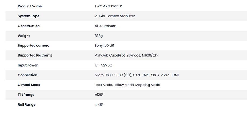Select the TWO AXIS PIXY LR text
This screenshot has height=117, width=252.
(x=108, y=6)
